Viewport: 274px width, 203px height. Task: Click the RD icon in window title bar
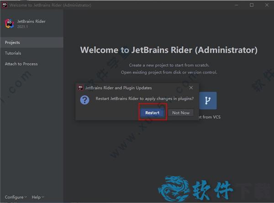click(x=5, y=5)
